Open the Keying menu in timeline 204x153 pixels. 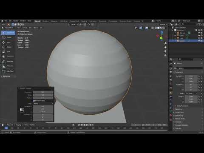click(x=18, y=125)
